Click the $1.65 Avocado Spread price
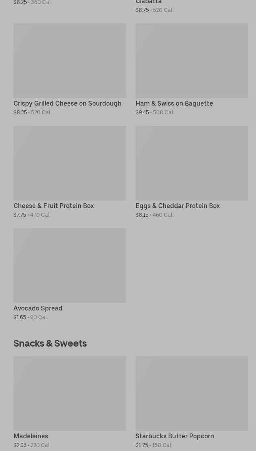Screen dimensions: 256x451 [20, 317]
